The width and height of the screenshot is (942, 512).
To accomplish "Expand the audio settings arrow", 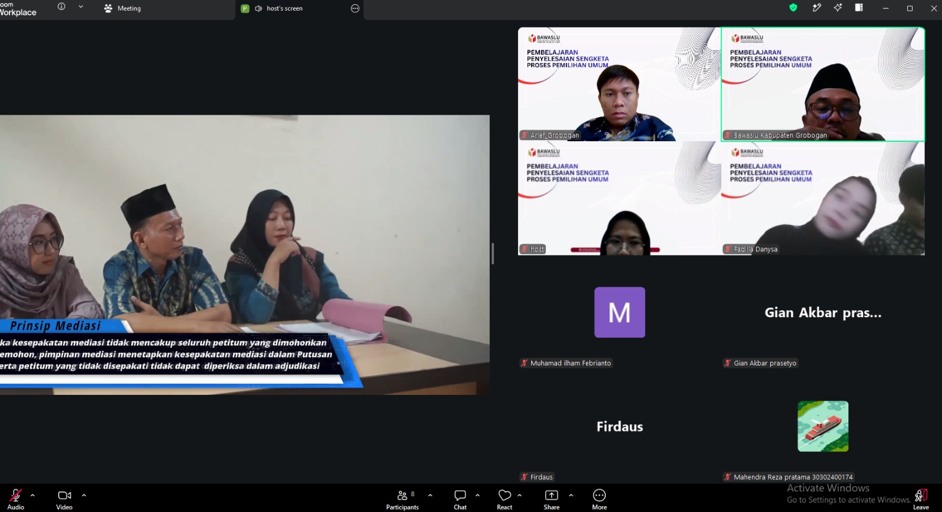I will pyautogui.click(x=32, y=495).
